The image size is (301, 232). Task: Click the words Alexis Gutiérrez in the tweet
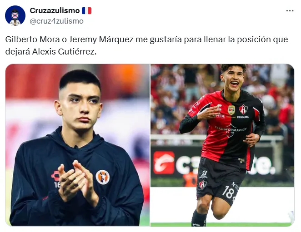click(64, 52)
